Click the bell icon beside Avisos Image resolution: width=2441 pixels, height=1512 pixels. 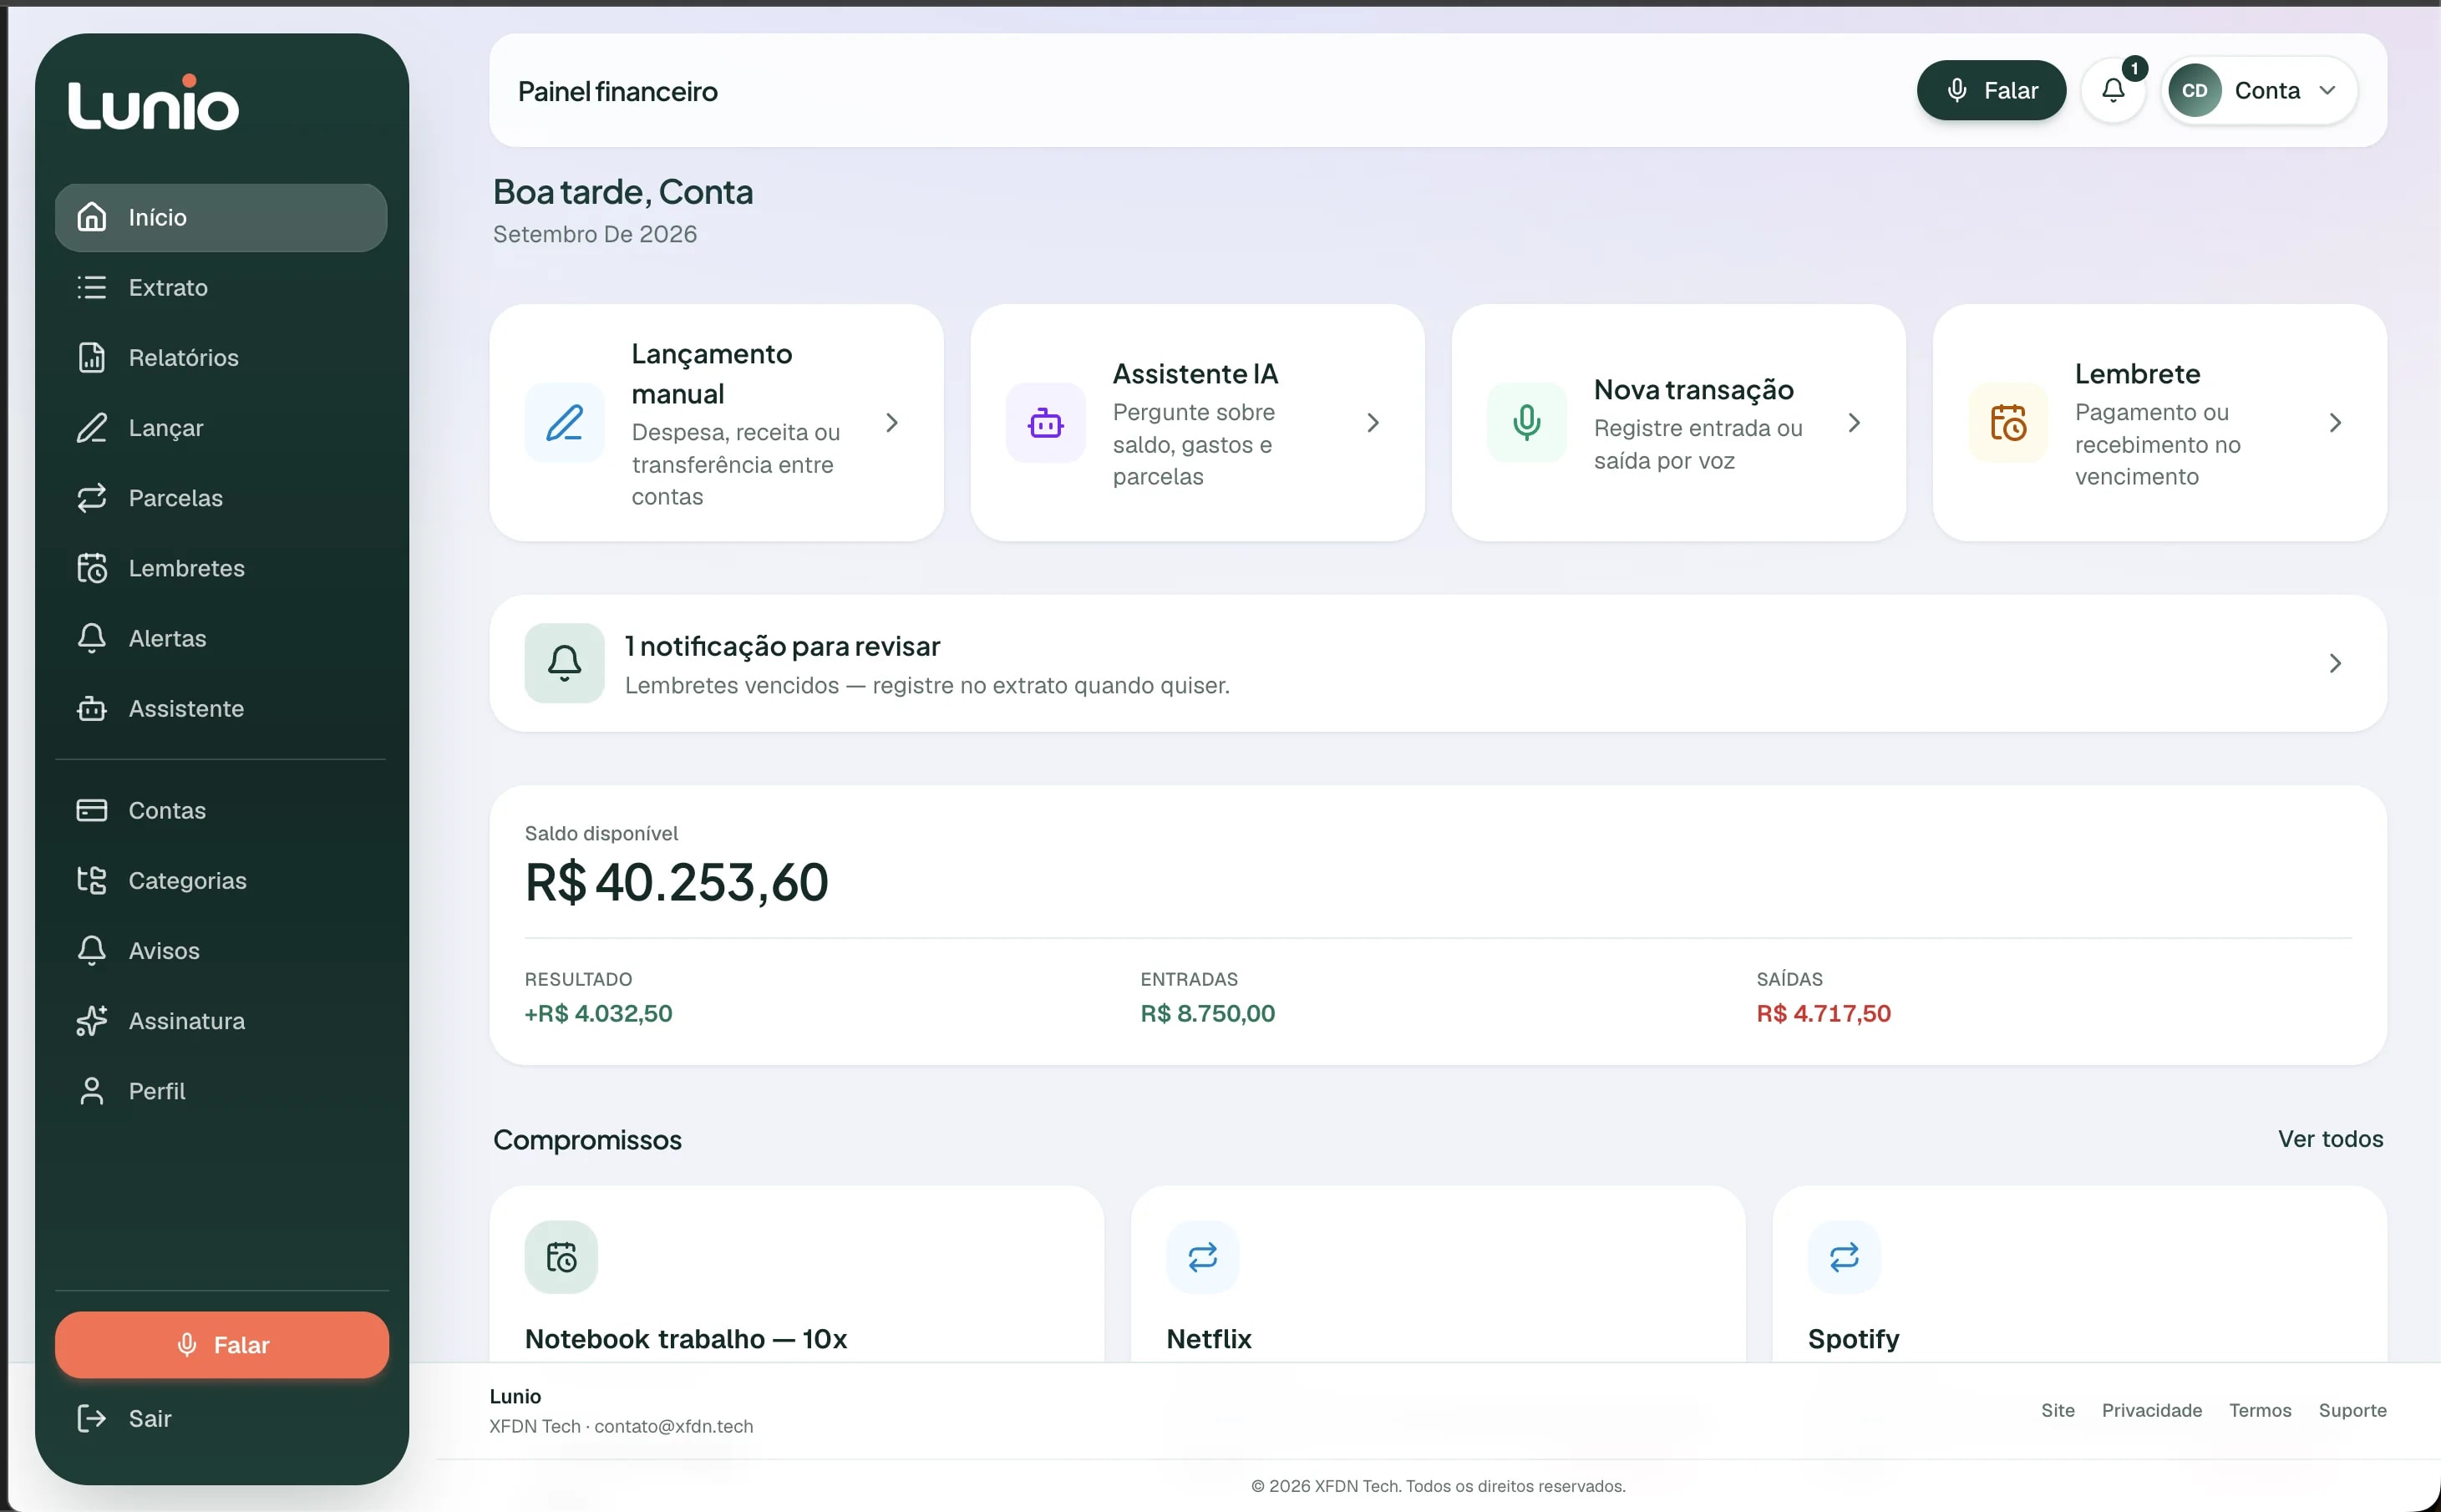tap(92, 951)
